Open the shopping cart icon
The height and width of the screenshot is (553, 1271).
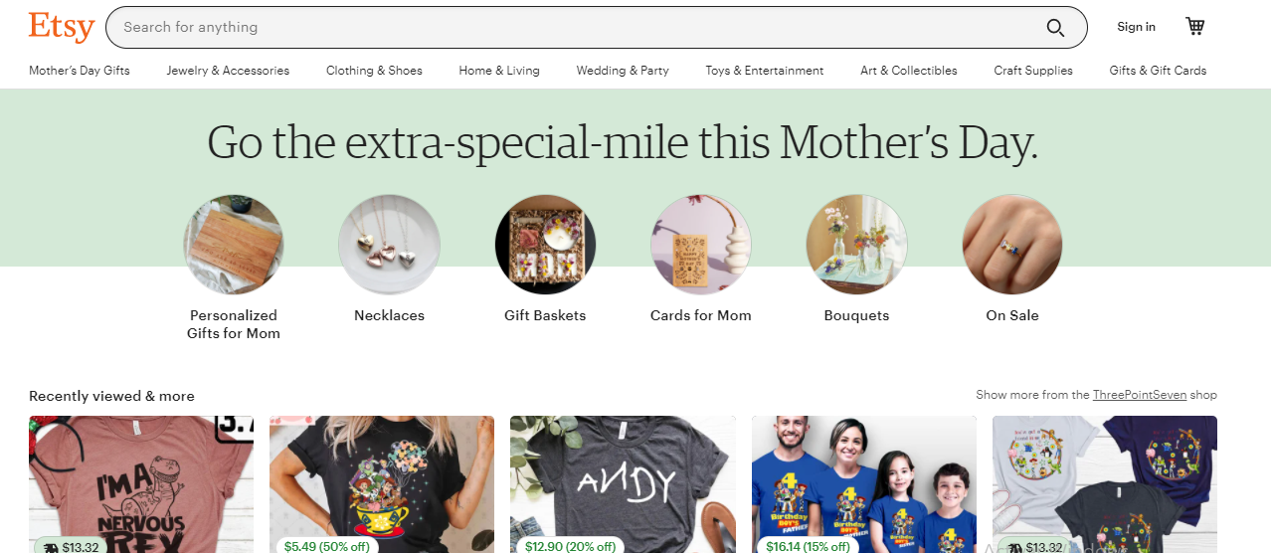pos(1195,27)
